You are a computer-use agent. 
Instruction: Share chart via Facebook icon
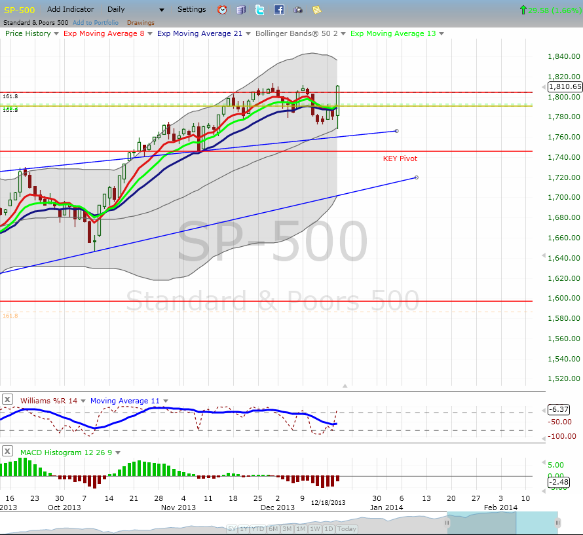coord(279,10)
